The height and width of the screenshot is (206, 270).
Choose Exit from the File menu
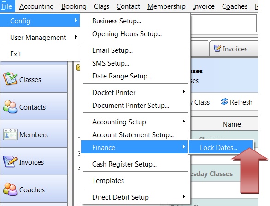(x=40, y=54)
